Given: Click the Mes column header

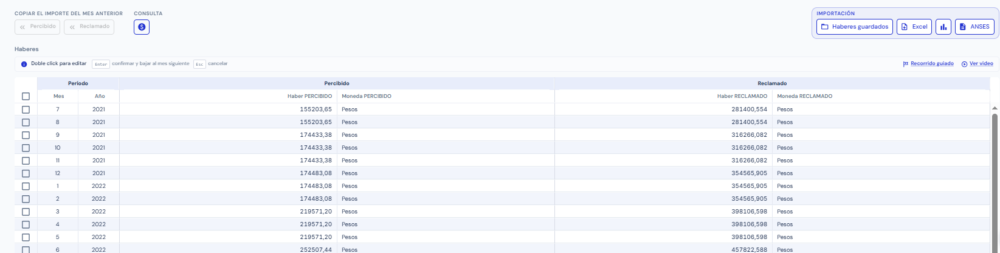Looking at the screenshot, I should pos(58,96).
